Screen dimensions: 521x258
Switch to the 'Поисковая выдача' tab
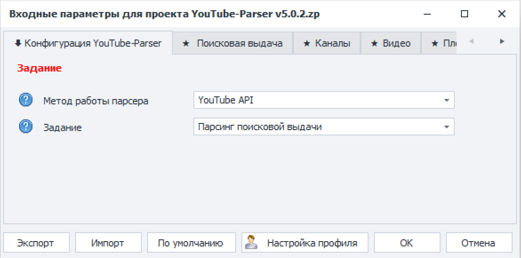(233, 43)
